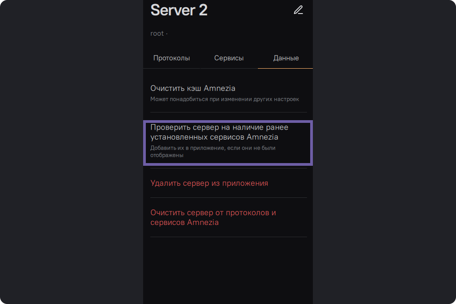456x304 pixels.
Task: Click 'установленных сервисов Amnezia' text line
Action: click(214, 137)
